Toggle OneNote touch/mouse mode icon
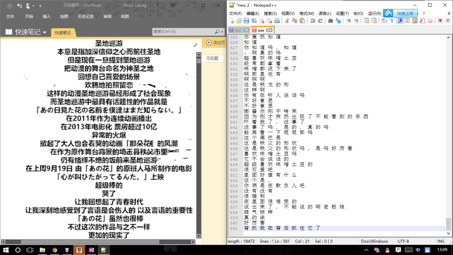 coord(28,6)
